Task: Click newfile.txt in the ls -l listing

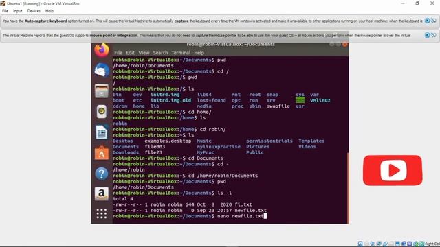Action: 250,211
